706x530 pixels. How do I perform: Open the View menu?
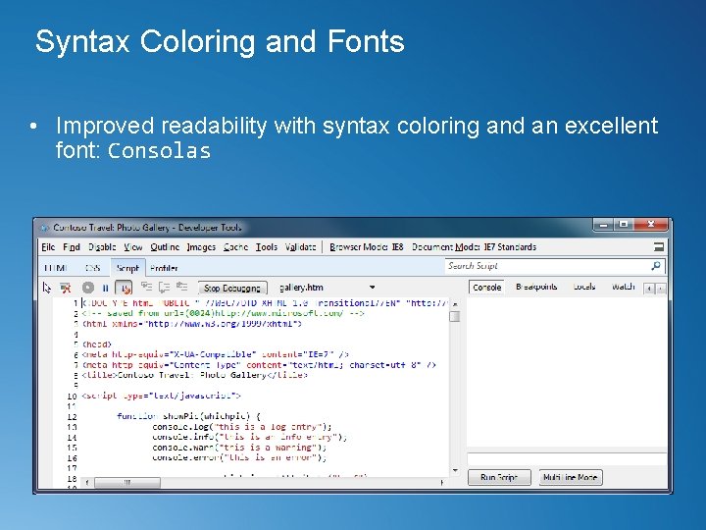coord(132,247)
